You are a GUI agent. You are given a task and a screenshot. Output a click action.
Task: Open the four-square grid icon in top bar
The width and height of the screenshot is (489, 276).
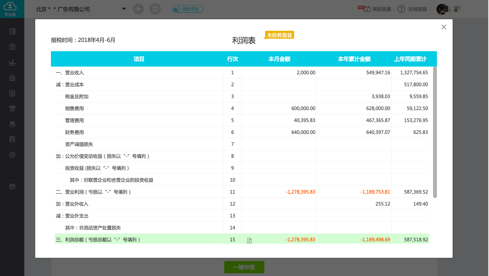(155, 9)
